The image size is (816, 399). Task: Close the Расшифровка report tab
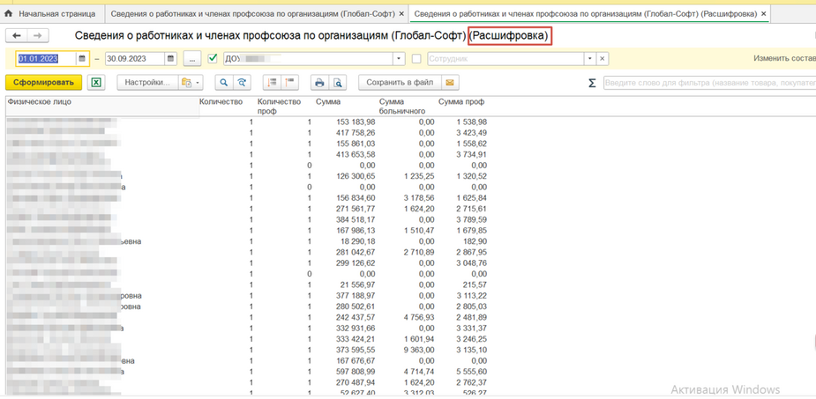coord(764,14)
